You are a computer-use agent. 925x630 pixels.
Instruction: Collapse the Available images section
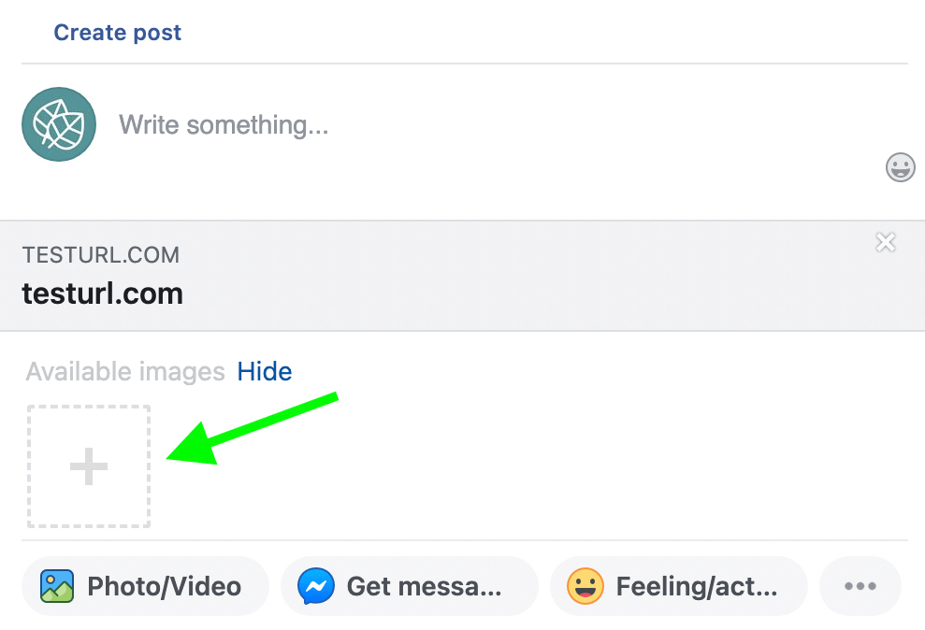[265, 371]
